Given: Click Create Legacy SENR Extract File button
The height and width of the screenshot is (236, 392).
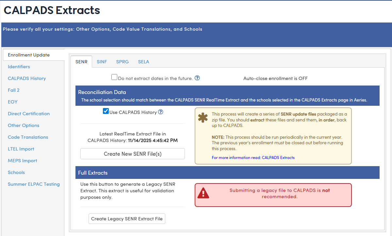Looking at the screenshot, I should [127, 219].
